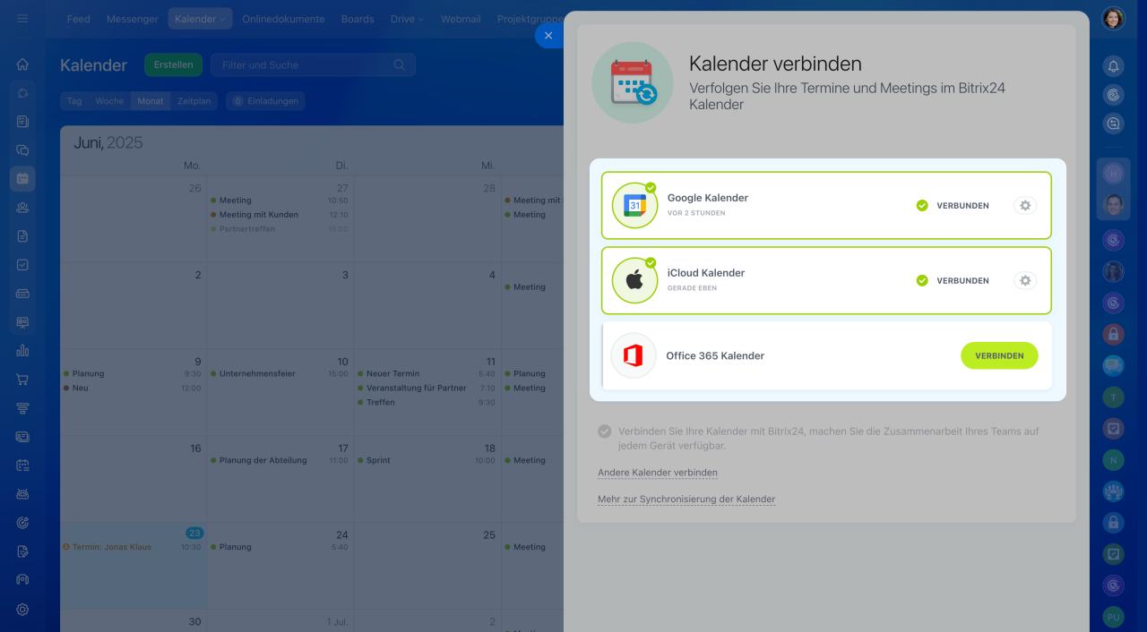Screen dimensions: 1147x632
Task: Switch to the Tag view tab
Action: tap(74, 101)
